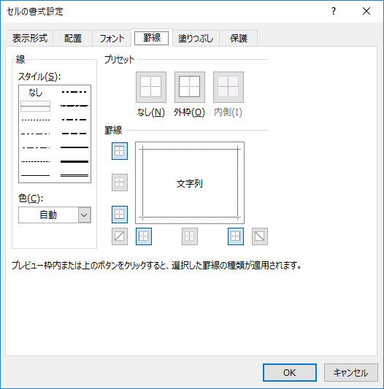Confirm with the OK button
This screenshot has width=384, height=389.
[x=290, y=372]
